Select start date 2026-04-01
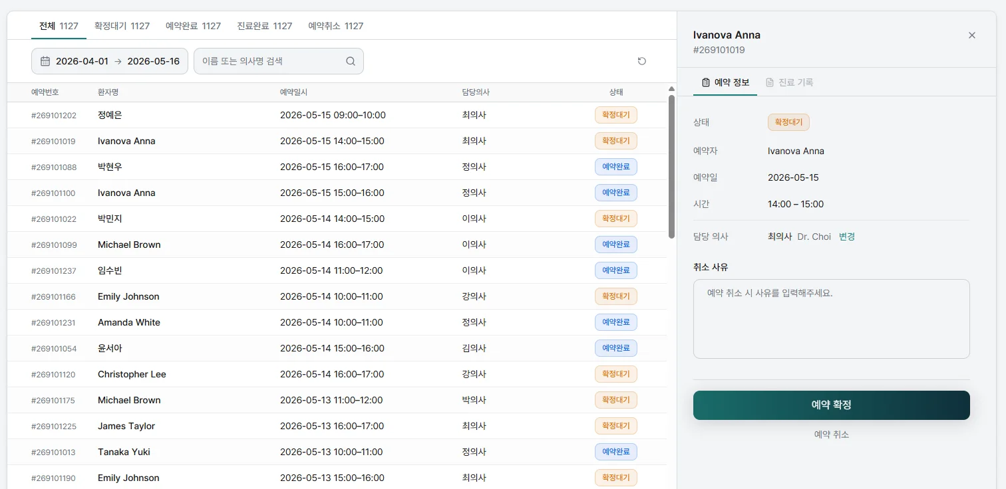This screenshot has height=489, width=1006. 82,61
